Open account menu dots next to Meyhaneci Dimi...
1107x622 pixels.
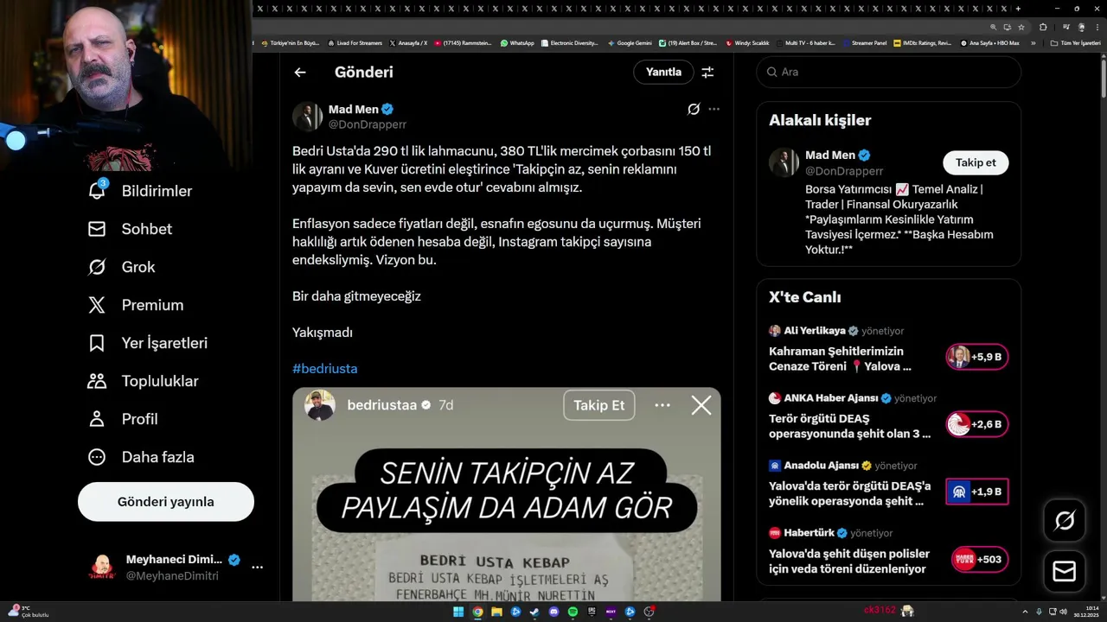pyautogui.click(x=257, y=568)
